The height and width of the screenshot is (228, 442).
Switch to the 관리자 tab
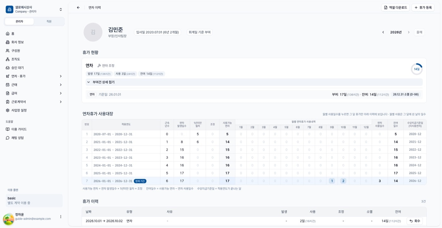[x=19, y=21]
